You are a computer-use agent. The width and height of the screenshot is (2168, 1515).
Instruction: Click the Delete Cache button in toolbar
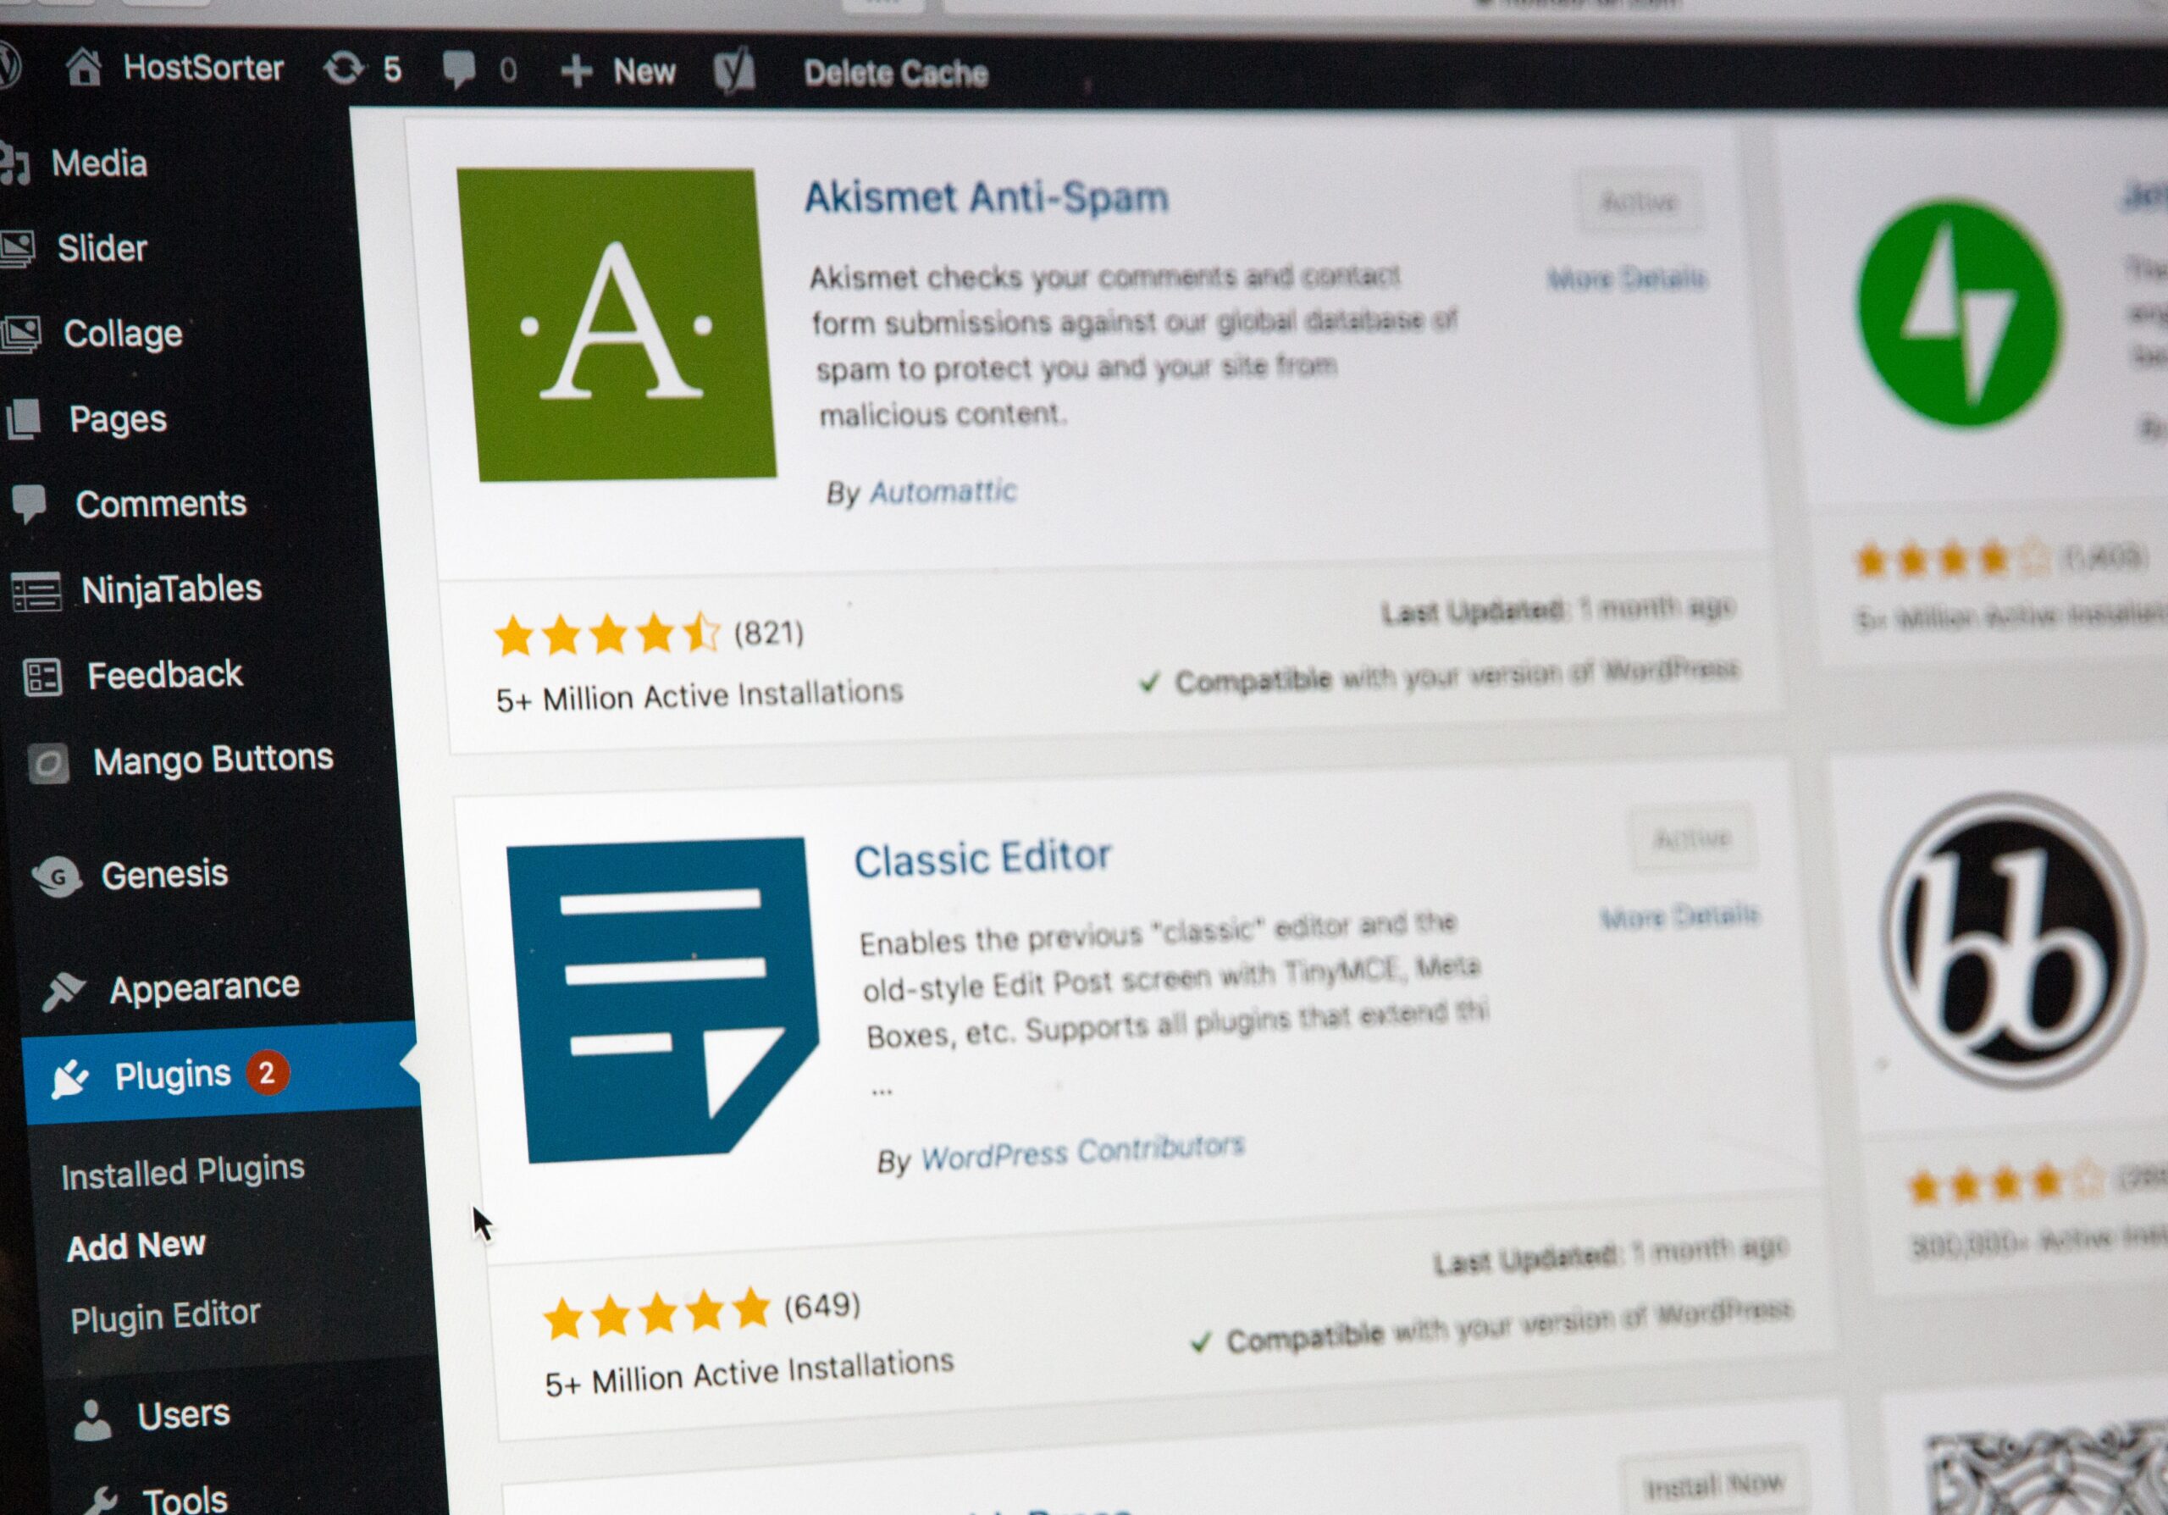pos(891,25)
